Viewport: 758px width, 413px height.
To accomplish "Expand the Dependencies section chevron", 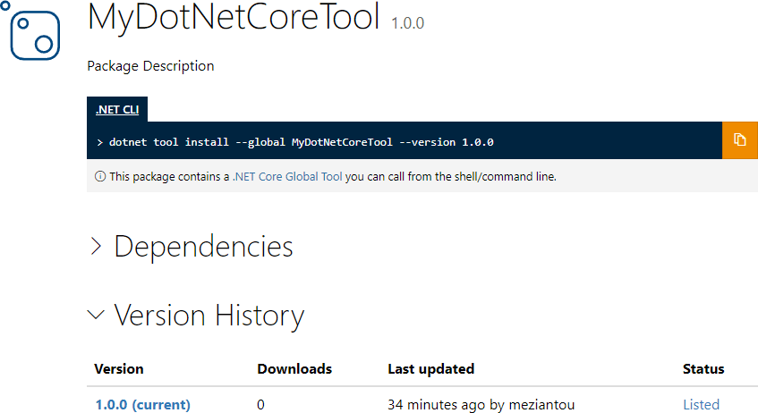I will pos(97,247).
